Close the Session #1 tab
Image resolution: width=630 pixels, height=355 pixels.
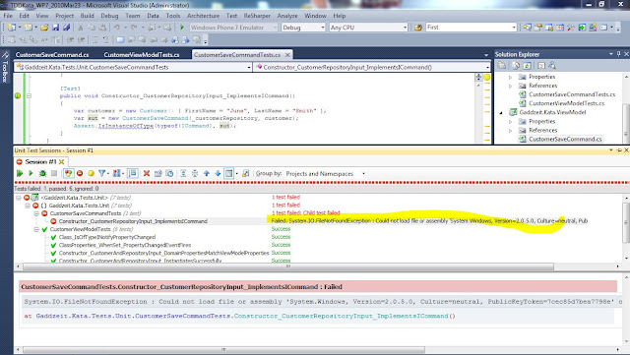[61, 162]
